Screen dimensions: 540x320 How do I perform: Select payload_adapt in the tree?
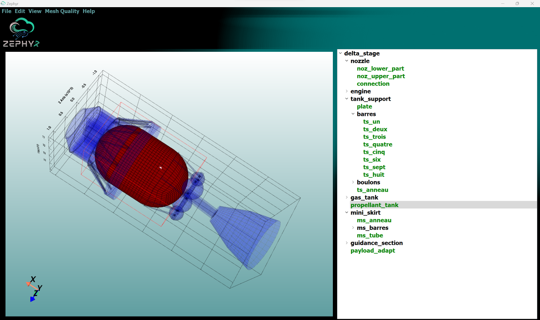[373, 251]
